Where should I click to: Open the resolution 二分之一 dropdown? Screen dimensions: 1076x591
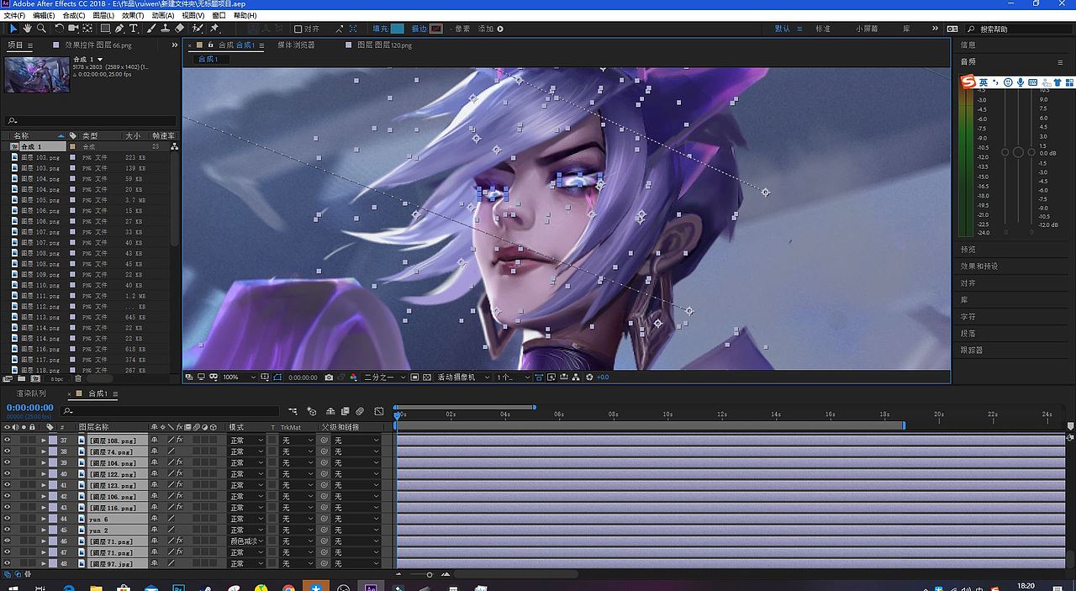click(385, 377)
